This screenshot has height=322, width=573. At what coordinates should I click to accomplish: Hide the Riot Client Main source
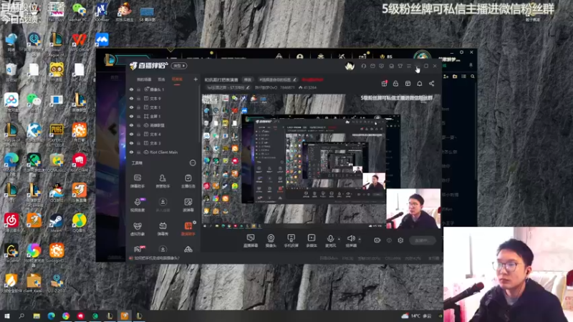click(x=131, y=152)
